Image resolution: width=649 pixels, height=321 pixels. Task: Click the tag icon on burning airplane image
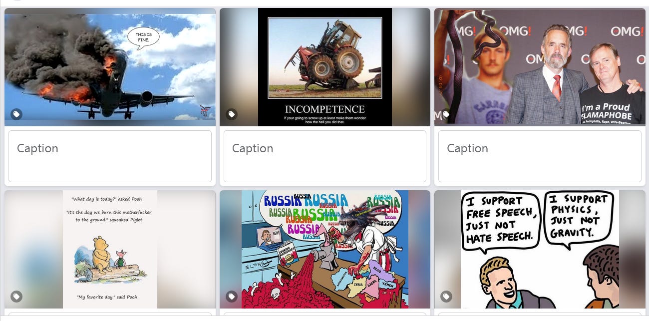16,114
